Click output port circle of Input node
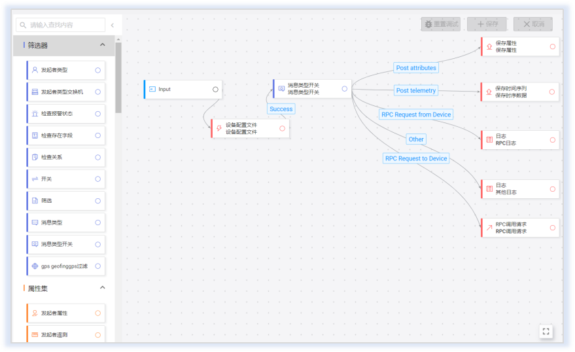The image size is (575, 352). pos(216,90)
